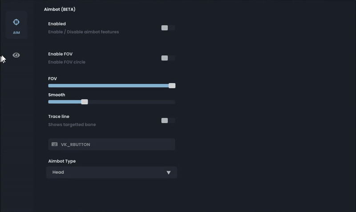The image size is (356, 212).
Task: Click the Smooth slider handle
Action: (85, 102)
